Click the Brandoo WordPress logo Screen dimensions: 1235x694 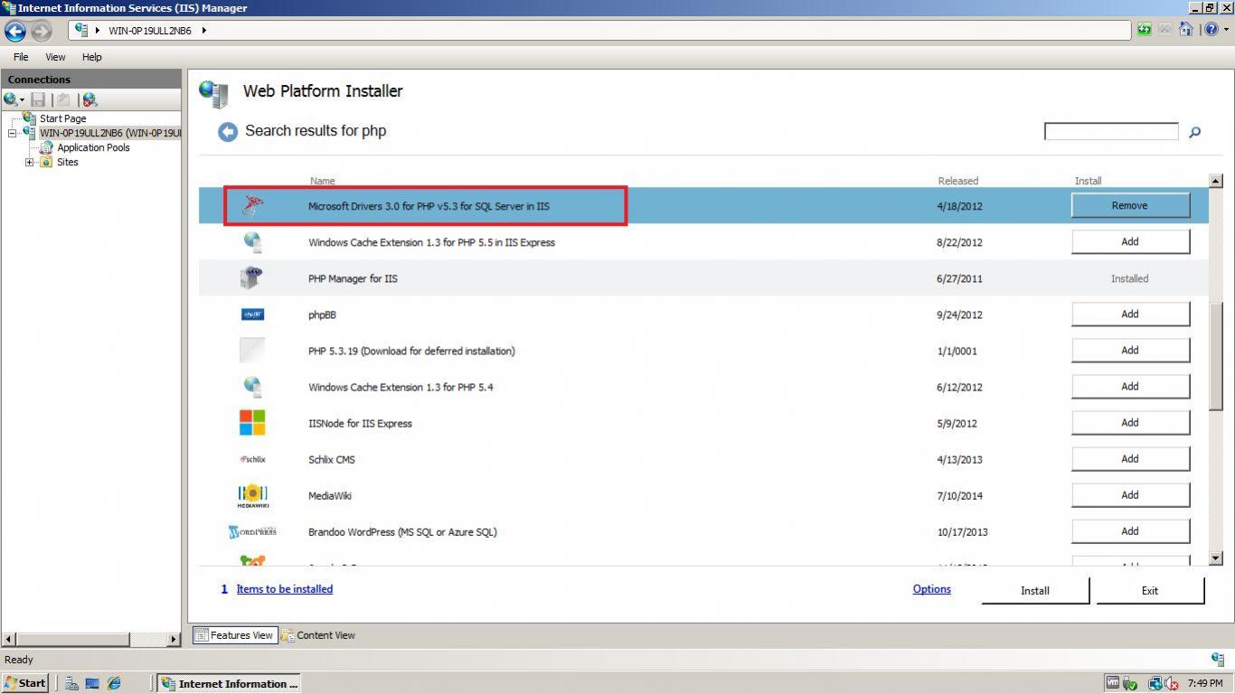pos(252,531)
